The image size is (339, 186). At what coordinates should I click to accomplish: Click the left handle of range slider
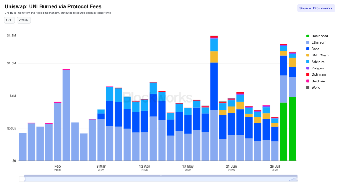(24, 179)
